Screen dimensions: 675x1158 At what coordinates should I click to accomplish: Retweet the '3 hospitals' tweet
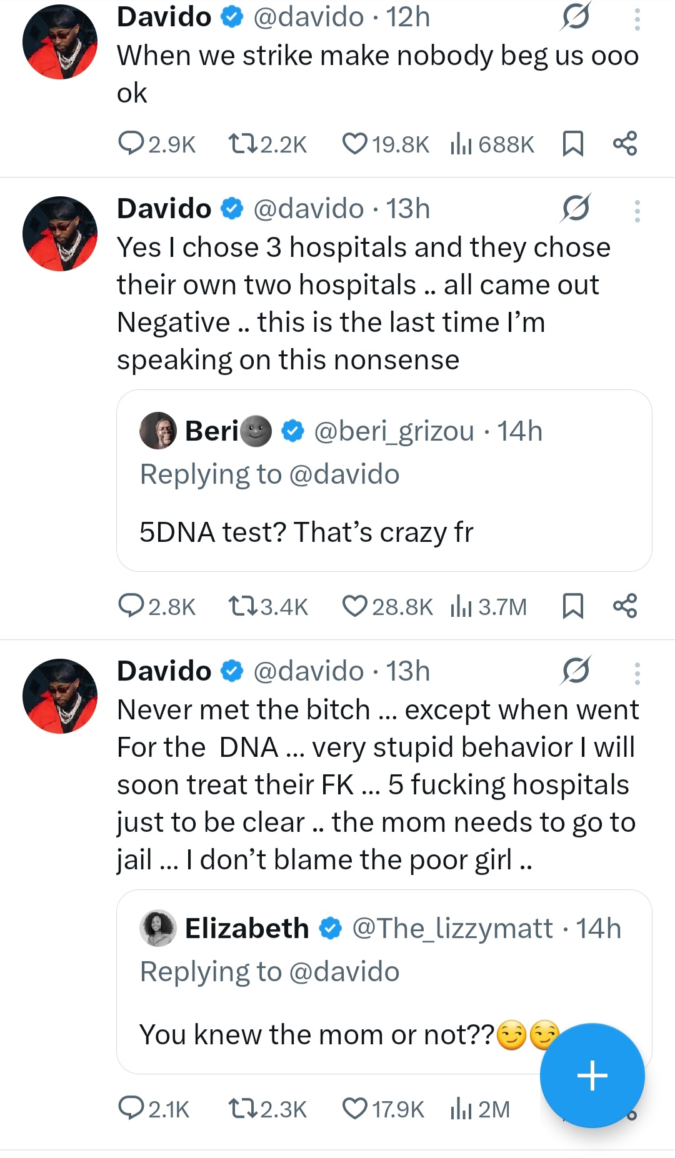coord(242,606)
